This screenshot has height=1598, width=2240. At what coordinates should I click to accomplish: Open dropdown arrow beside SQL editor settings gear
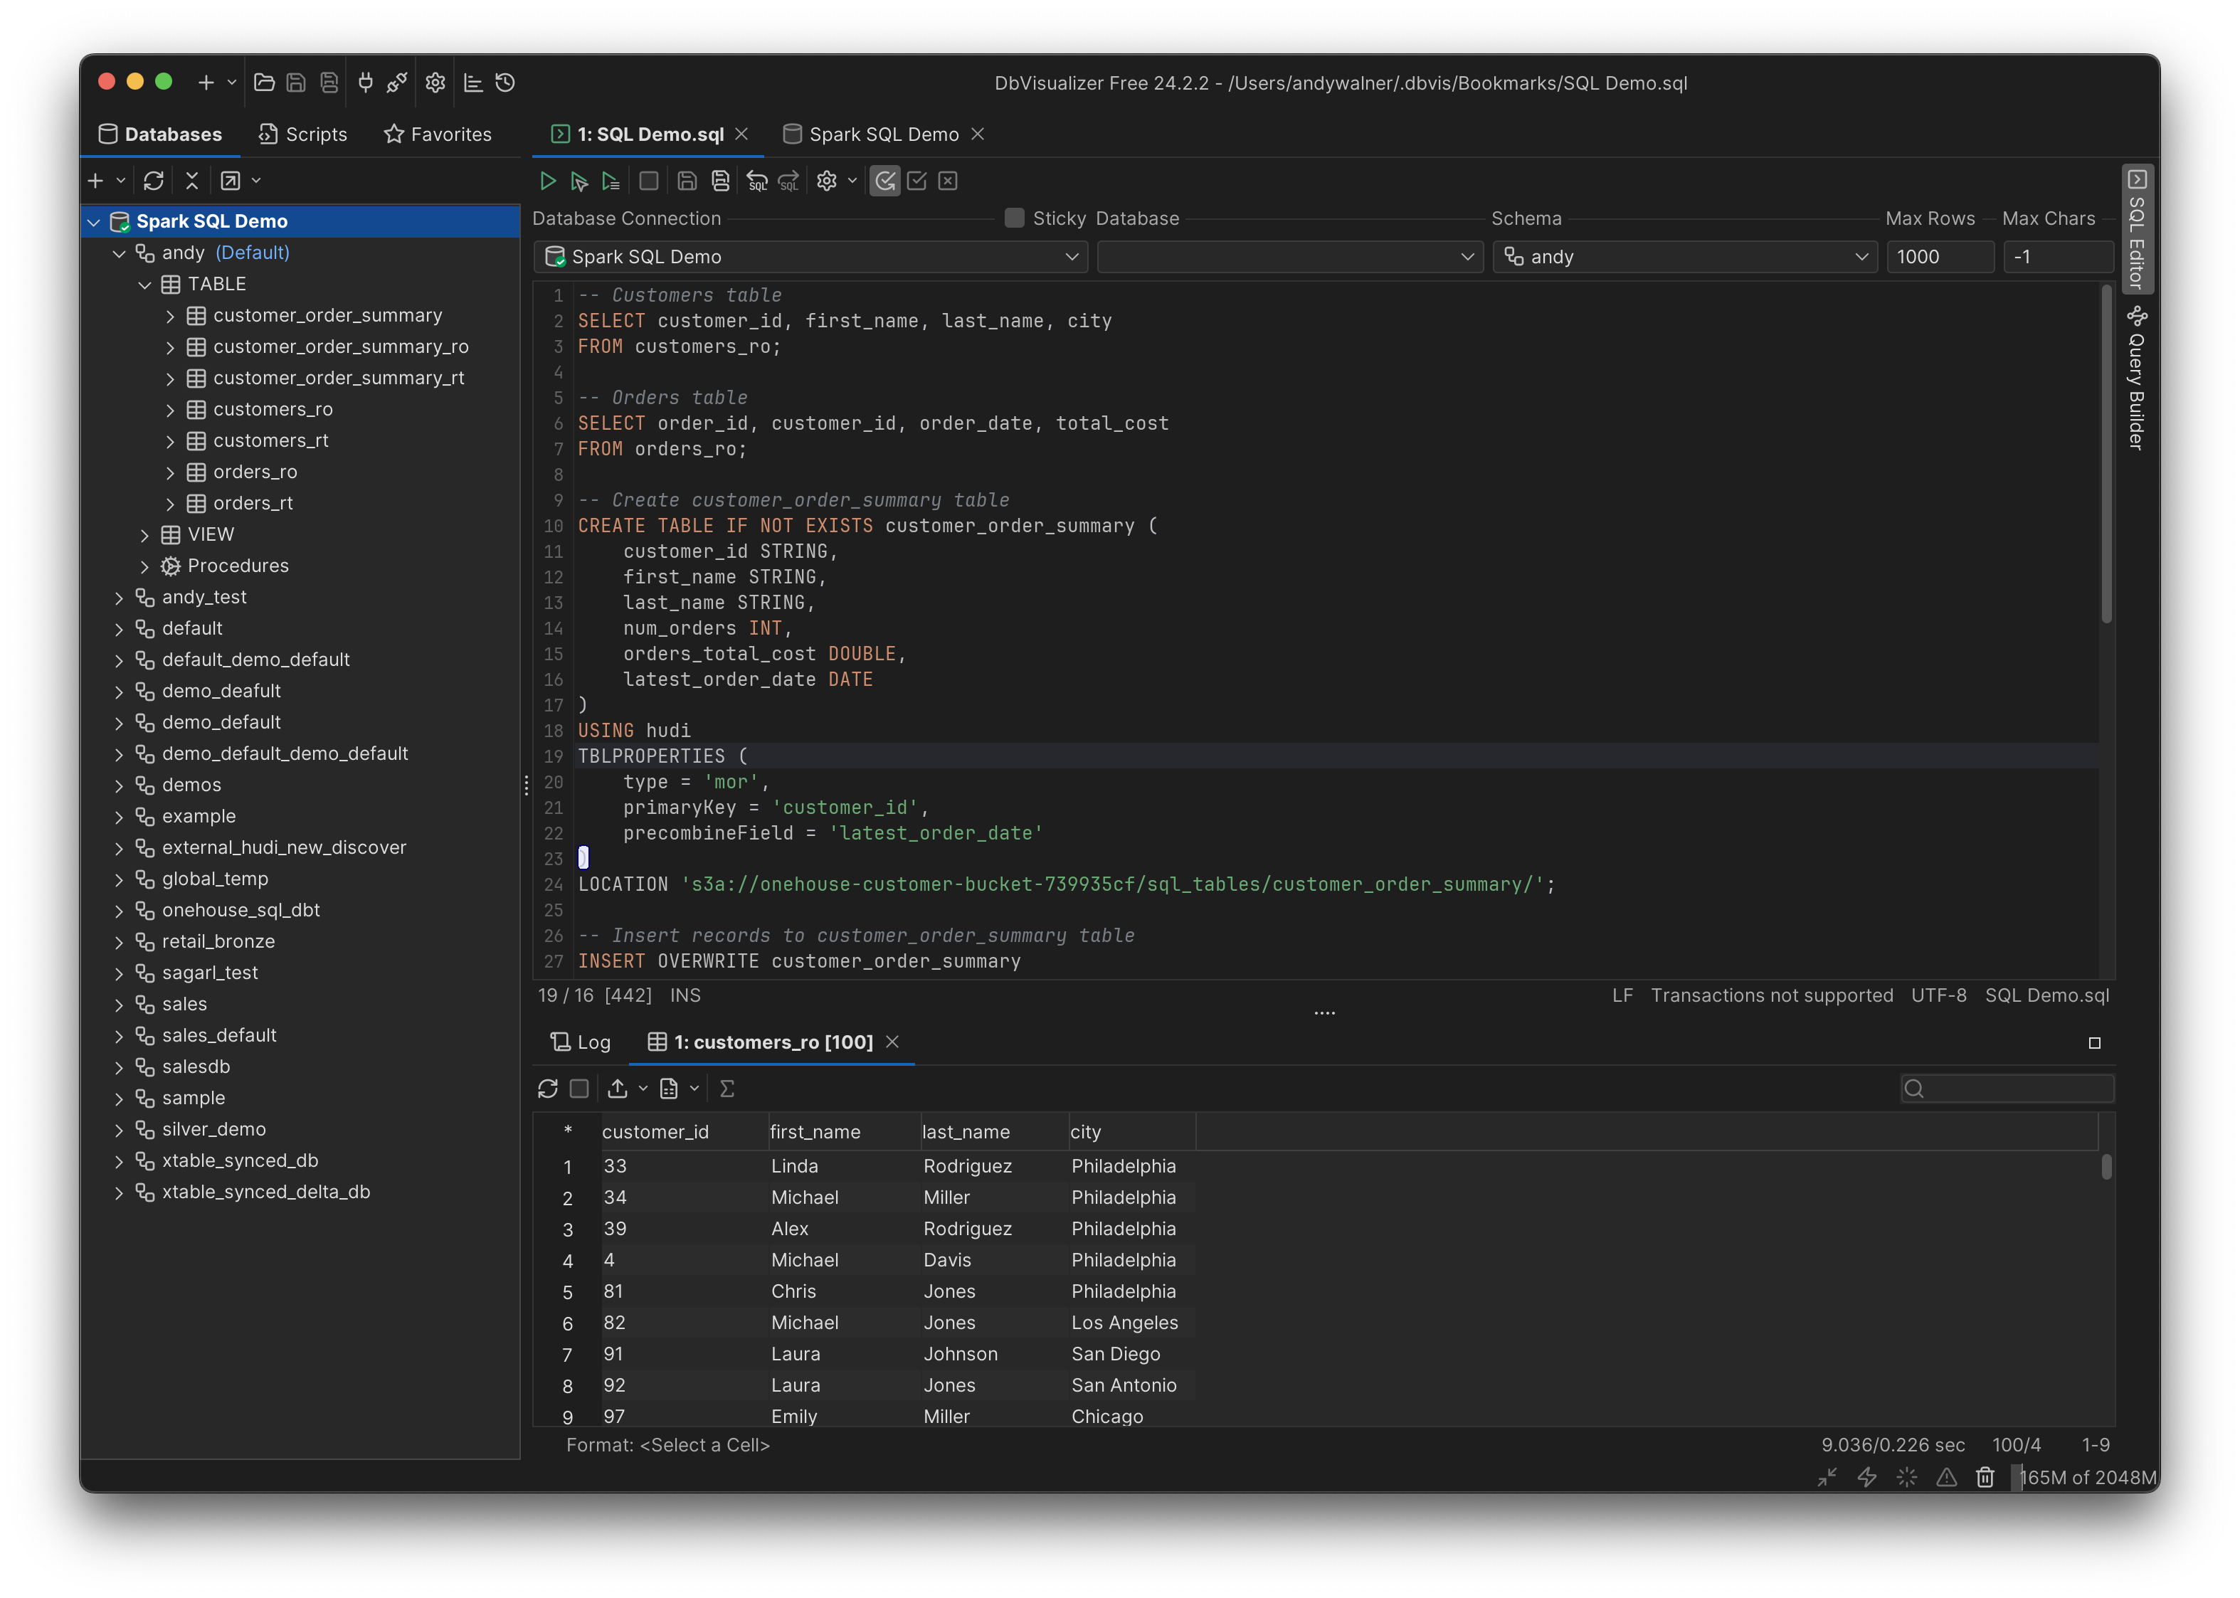coord(852,181)
